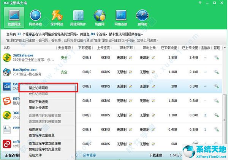Click the HaoZipSvc.exe program name

(x=25, y=70)
